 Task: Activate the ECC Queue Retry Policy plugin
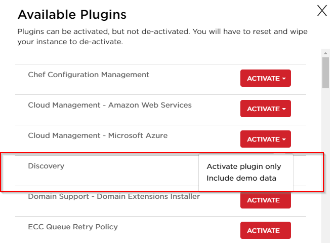point(266,230)
